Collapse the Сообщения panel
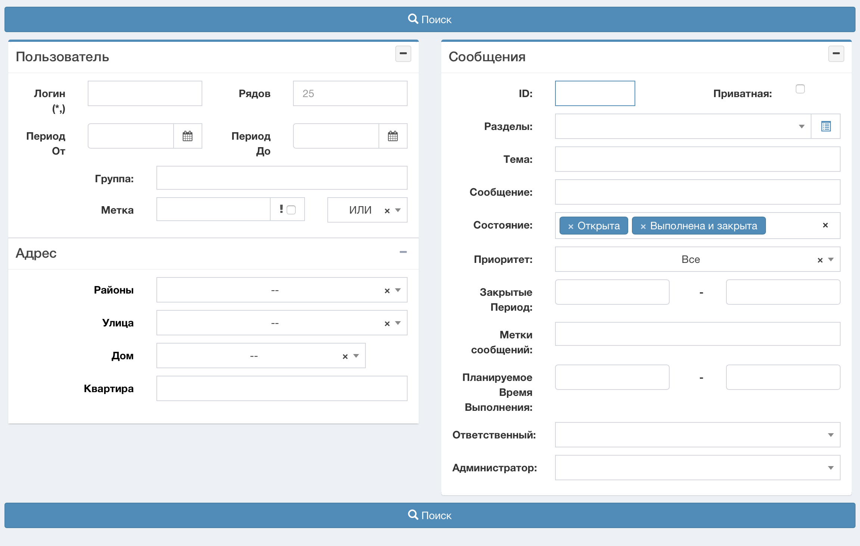Image resolution: width=860 pixels, height=546 pixels. tap(836, 54)
